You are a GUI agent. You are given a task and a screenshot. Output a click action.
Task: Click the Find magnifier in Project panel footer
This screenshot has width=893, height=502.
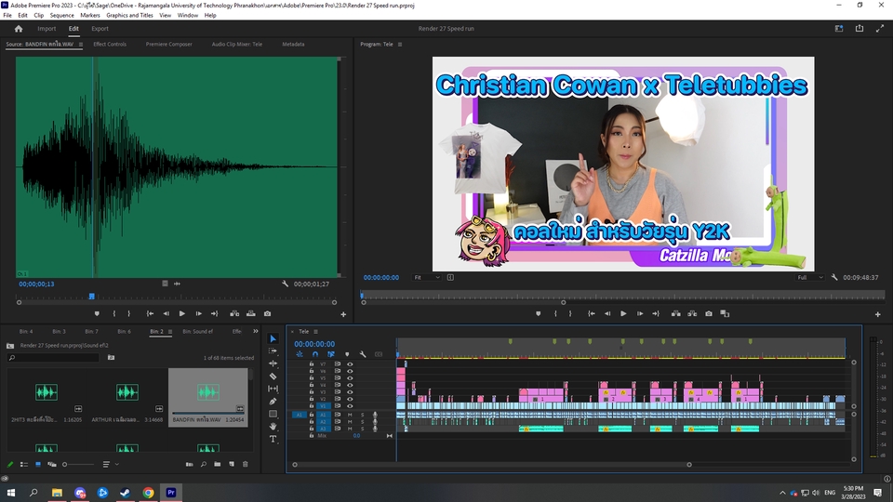(x=204, y=465)
